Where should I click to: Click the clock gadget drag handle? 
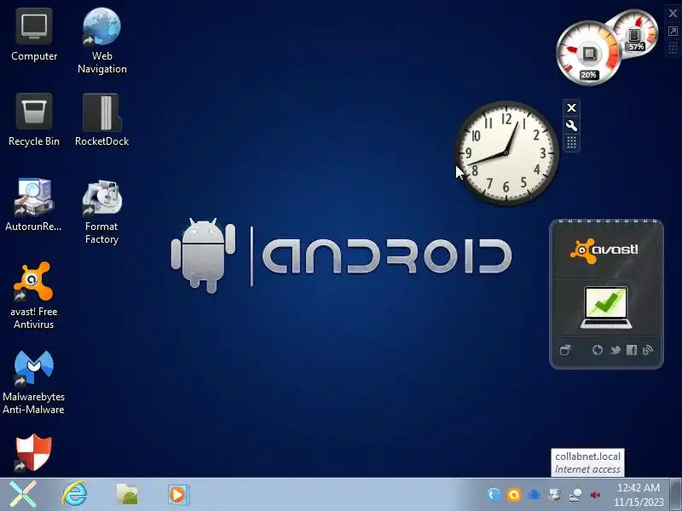click(x=571, y=142)
